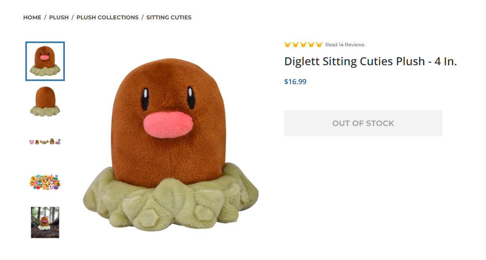Show the thumbnail with a row of plushes
The width and height of the screenshot is (486, 260).
pos(45,141)
